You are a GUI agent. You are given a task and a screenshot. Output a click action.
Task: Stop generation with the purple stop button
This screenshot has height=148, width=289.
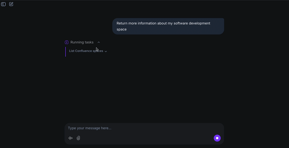[x=217, y=138]
